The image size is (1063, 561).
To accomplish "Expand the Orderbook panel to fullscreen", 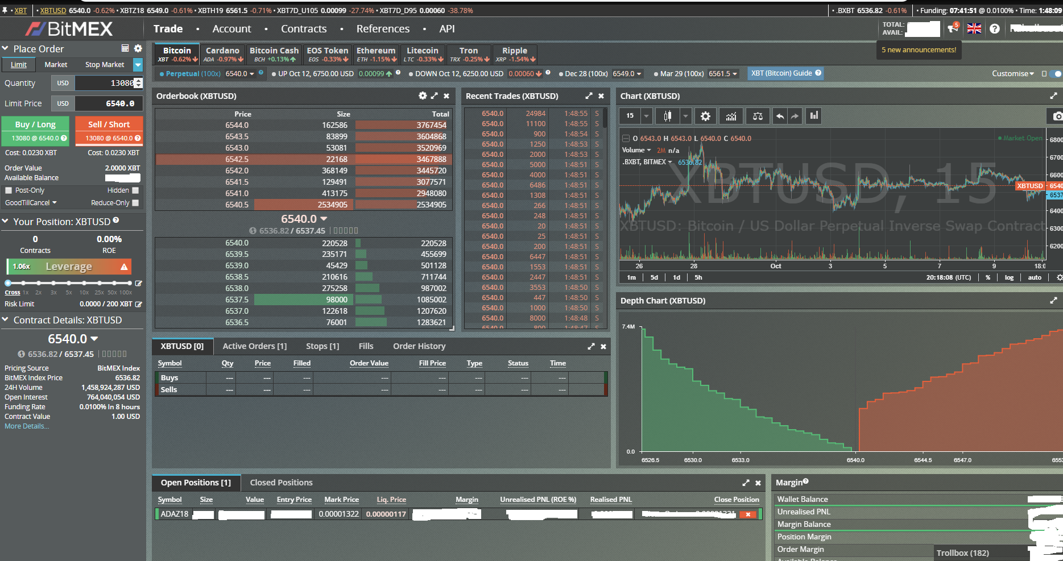I will coord(435,95).
